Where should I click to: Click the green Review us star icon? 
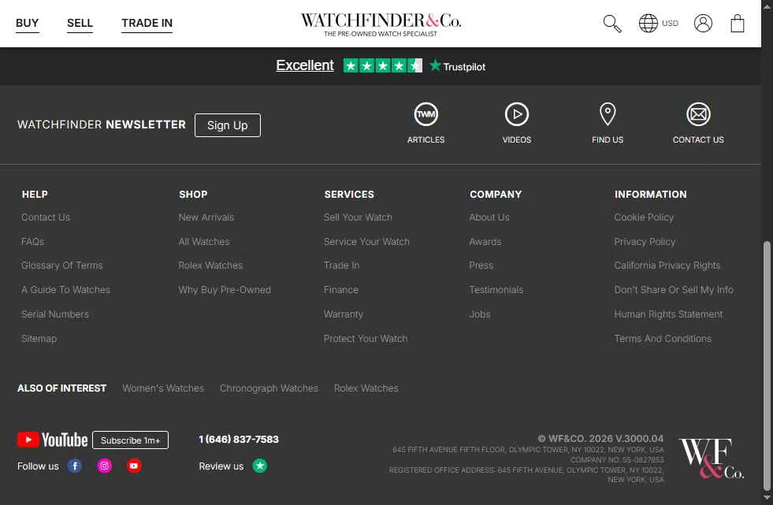[260, 466]
